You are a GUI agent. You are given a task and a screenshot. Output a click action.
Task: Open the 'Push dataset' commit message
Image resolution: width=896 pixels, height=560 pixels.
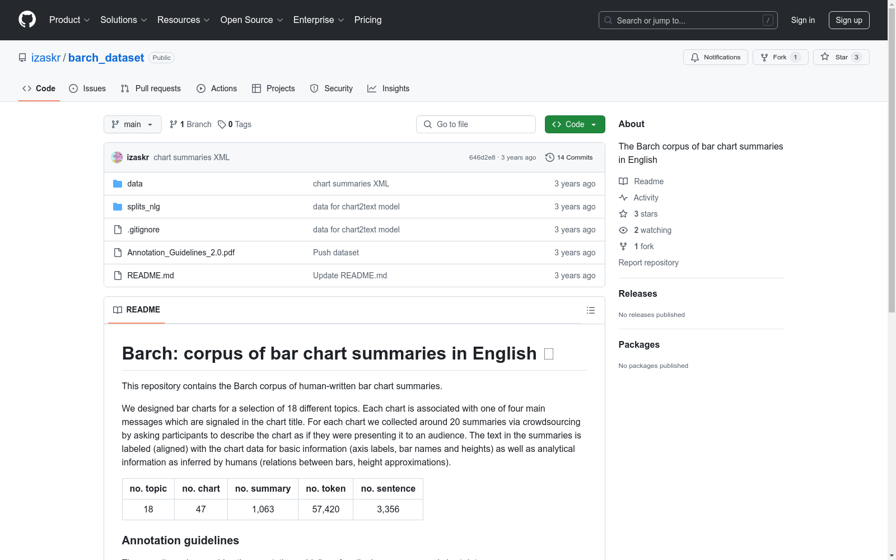pos(336,253)
